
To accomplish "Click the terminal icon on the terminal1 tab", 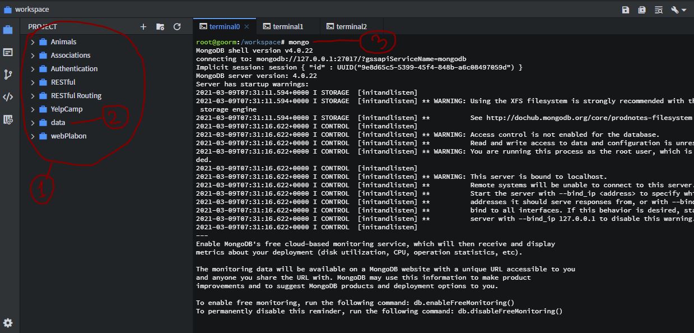I will pos(267,26).
